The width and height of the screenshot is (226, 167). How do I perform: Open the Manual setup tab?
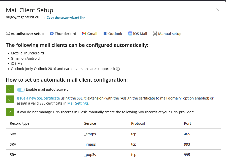170,34
